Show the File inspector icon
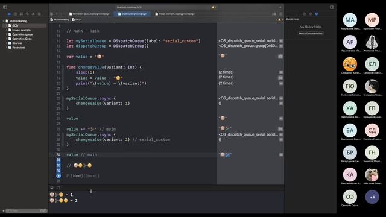 [305, 14]
